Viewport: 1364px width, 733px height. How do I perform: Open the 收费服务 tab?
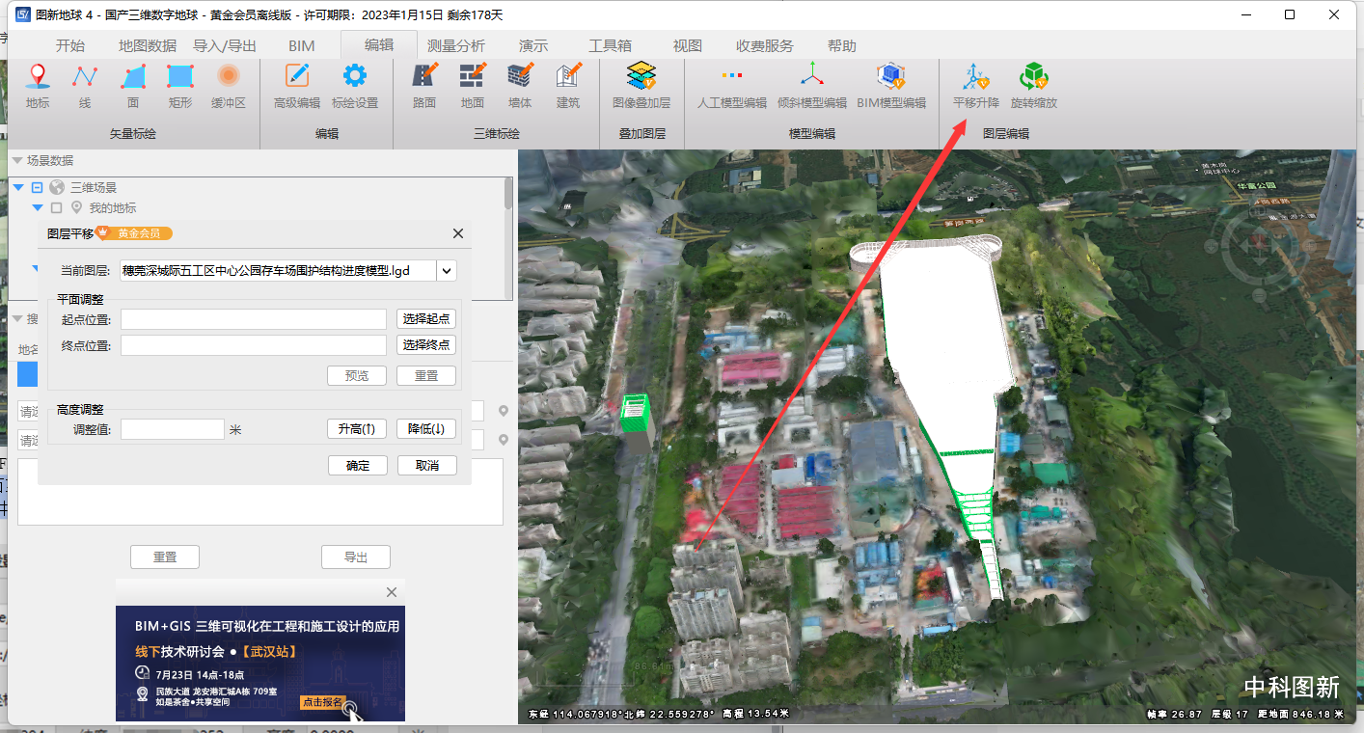765,45
